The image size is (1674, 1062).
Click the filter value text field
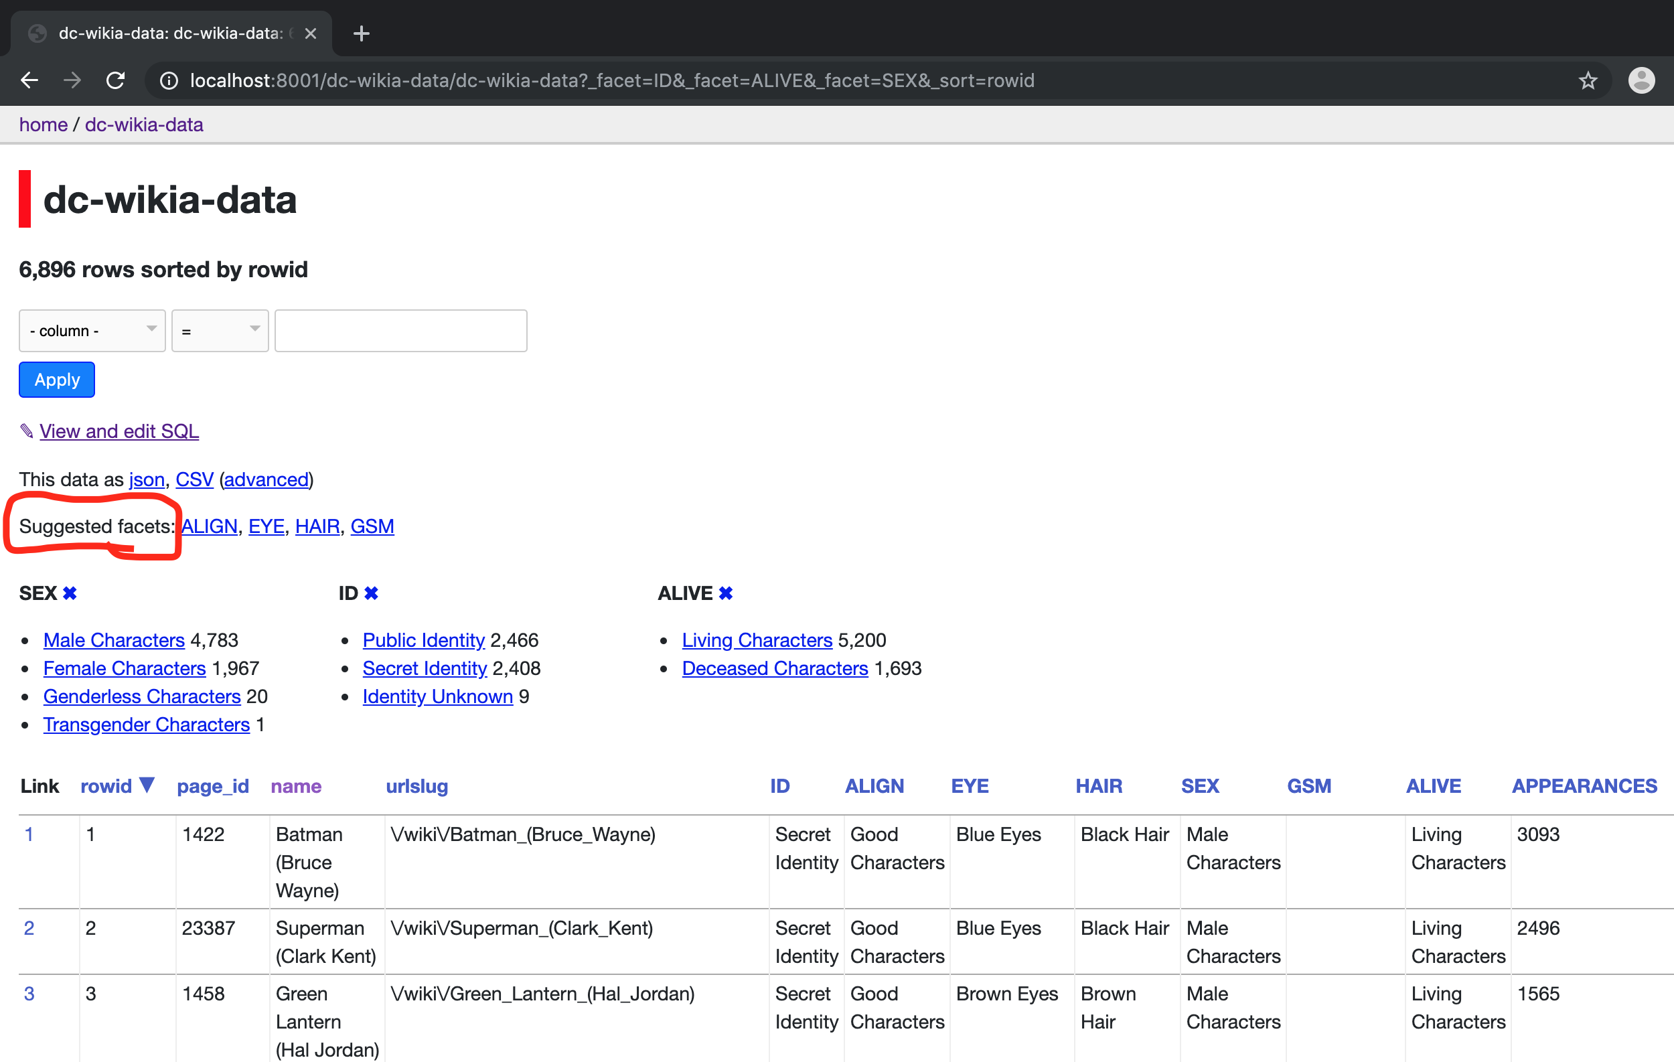[x=400, y=331]
